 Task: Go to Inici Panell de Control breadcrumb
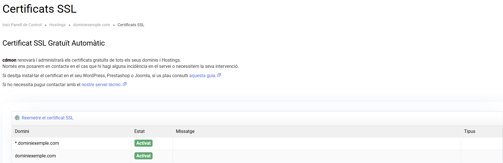point(22,25)
